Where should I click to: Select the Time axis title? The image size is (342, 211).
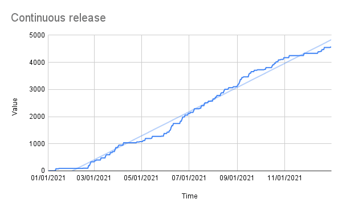click(x=190, y=196)
